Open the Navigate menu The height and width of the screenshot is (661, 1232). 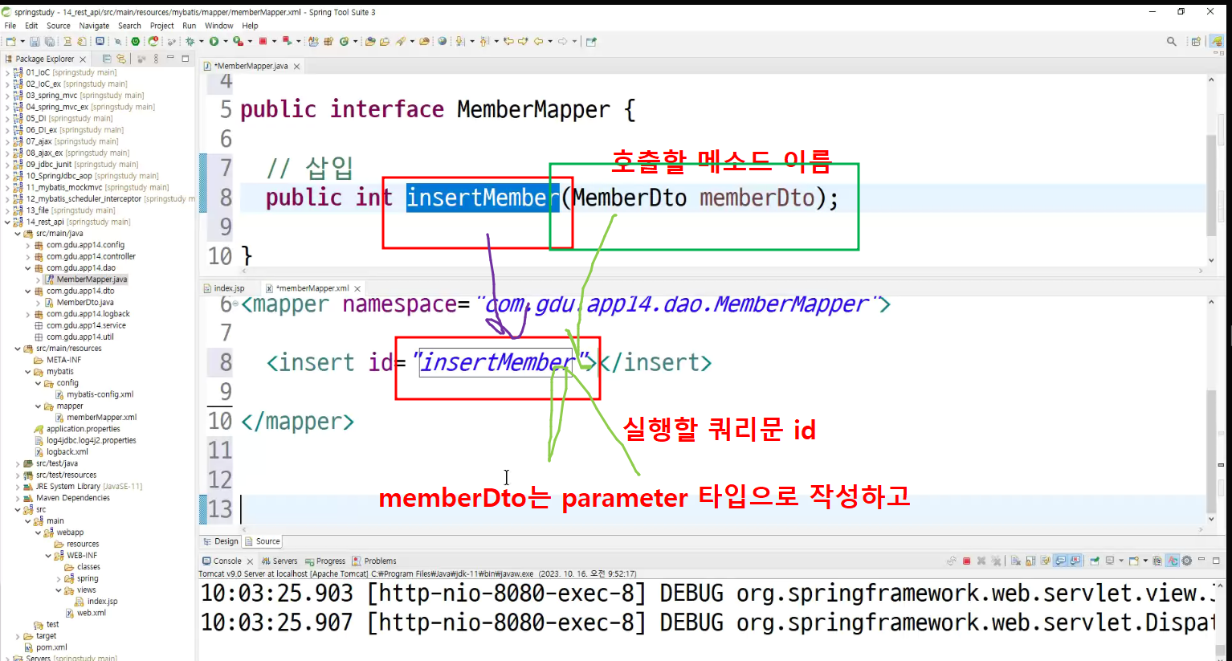[x=94, y=26]
